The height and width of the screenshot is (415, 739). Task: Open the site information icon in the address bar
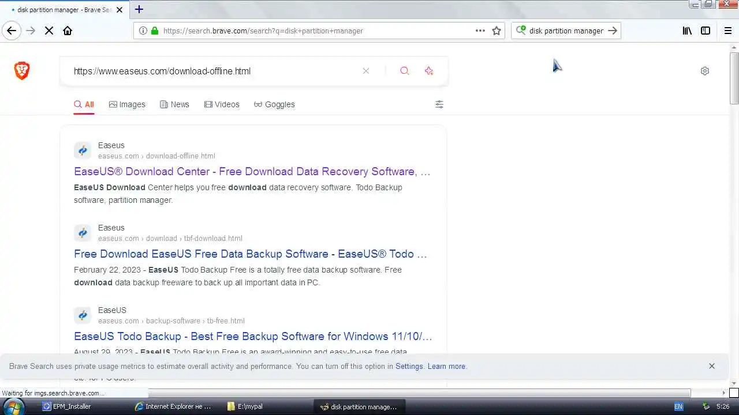[143, 31]
